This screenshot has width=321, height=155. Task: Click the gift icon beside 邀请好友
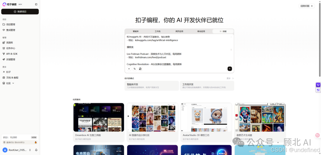[4, 142]
